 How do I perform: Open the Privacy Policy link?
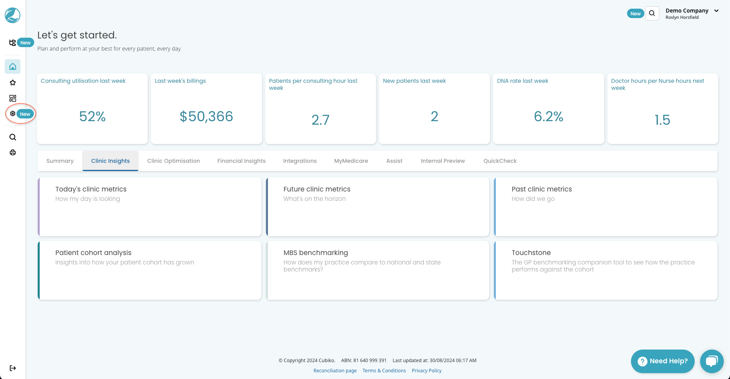point(426,371)
